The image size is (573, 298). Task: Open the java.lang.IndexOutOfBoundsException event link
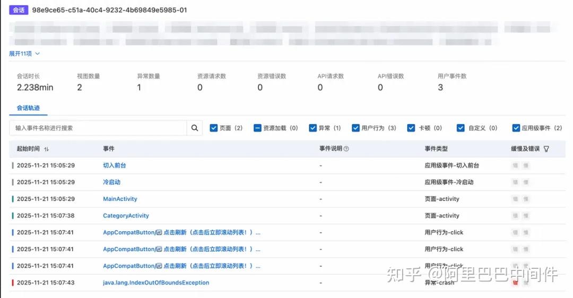pos(156,282)
